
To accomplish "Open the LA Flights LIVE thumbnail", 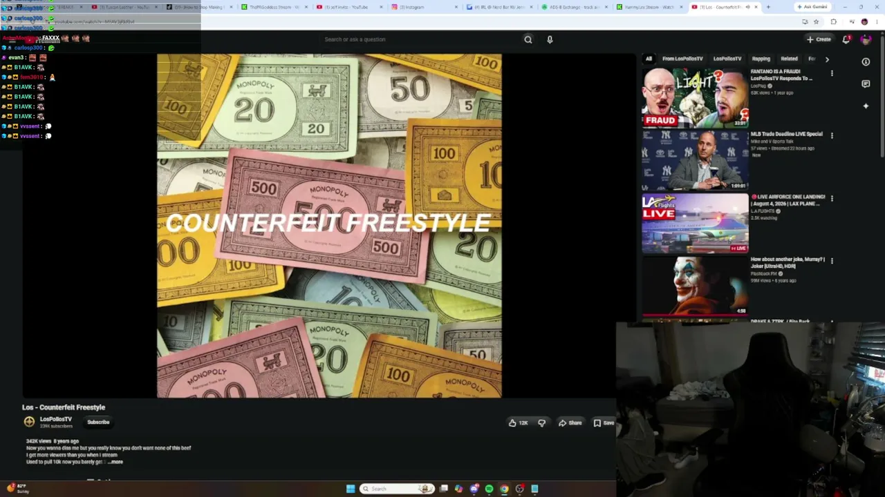I will coord(695,223).
